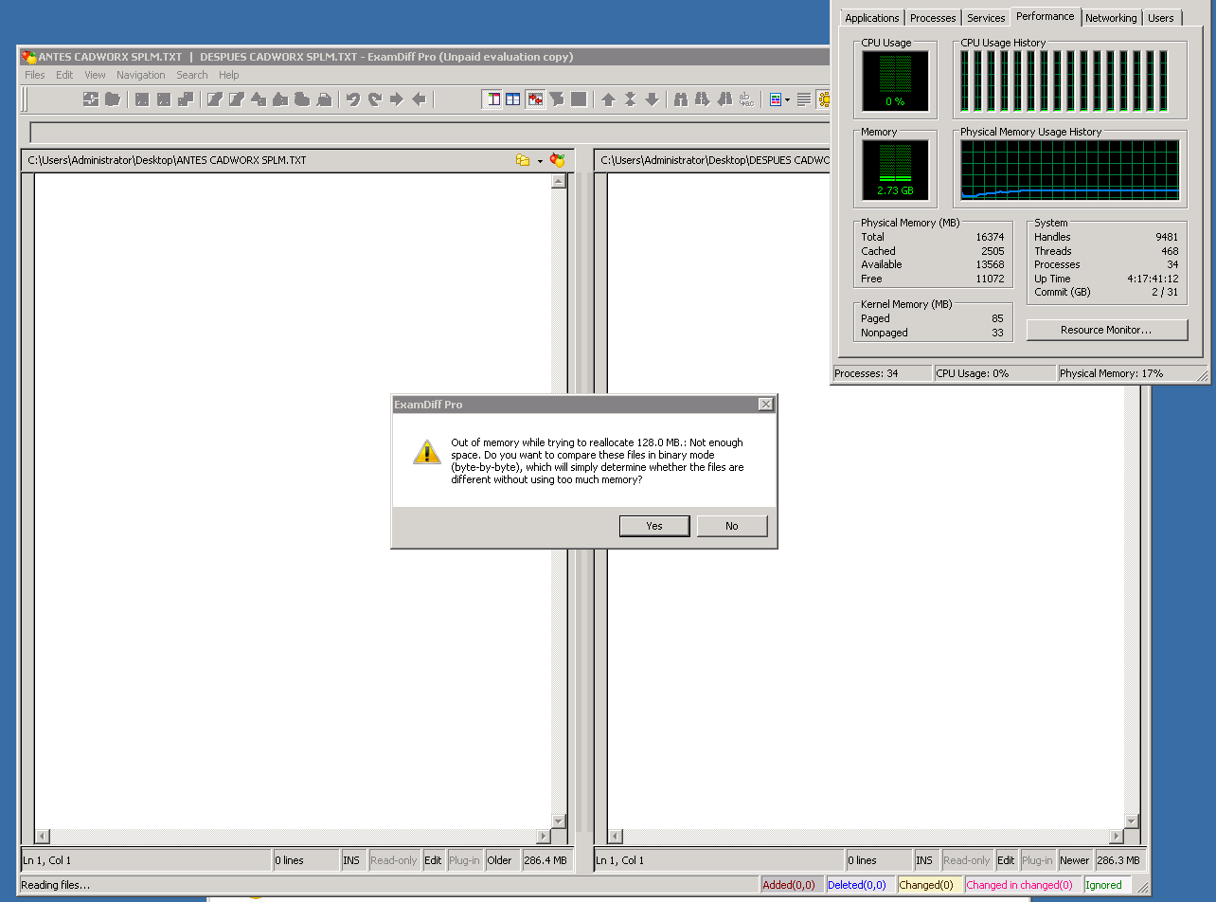Jump to current difference hourglass-arrows icon
Viewport: 1216px width, 902px height.
[x=630, y=99]
